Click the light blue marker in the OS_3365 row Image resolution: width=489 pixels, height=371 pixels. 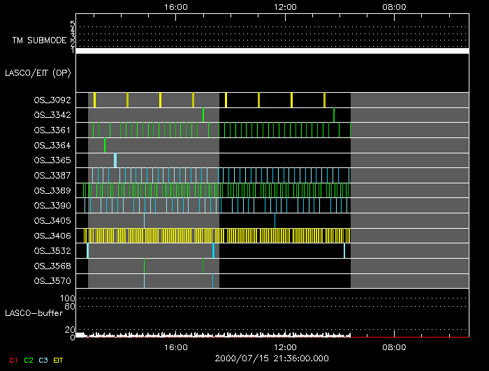pyautogui.click(x=115, y=160)
